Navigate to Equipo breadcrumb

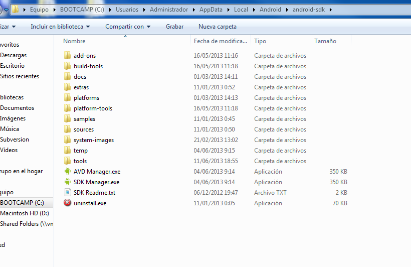pyautogui.click(x=39, y=10)
